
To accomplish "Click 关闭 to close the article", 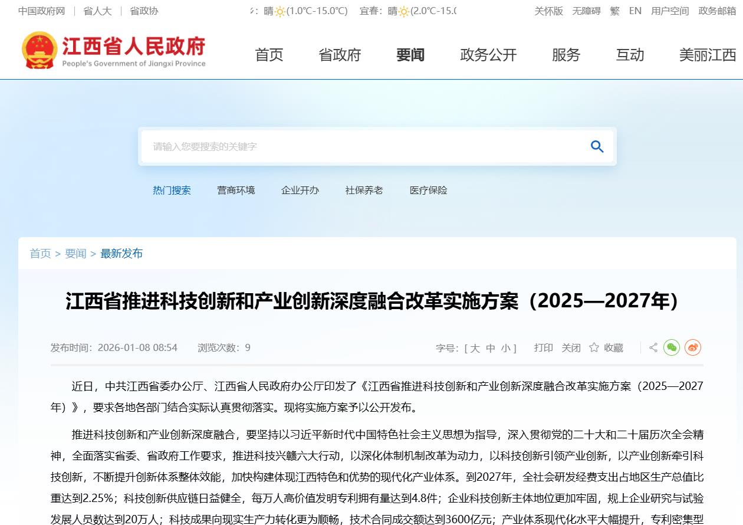I will click(571, 347).
